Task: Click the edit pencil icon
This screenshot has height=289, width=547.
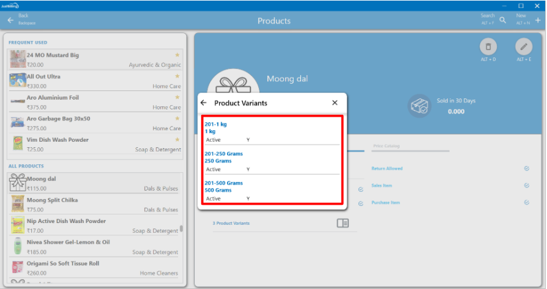Action: [523, 46]
